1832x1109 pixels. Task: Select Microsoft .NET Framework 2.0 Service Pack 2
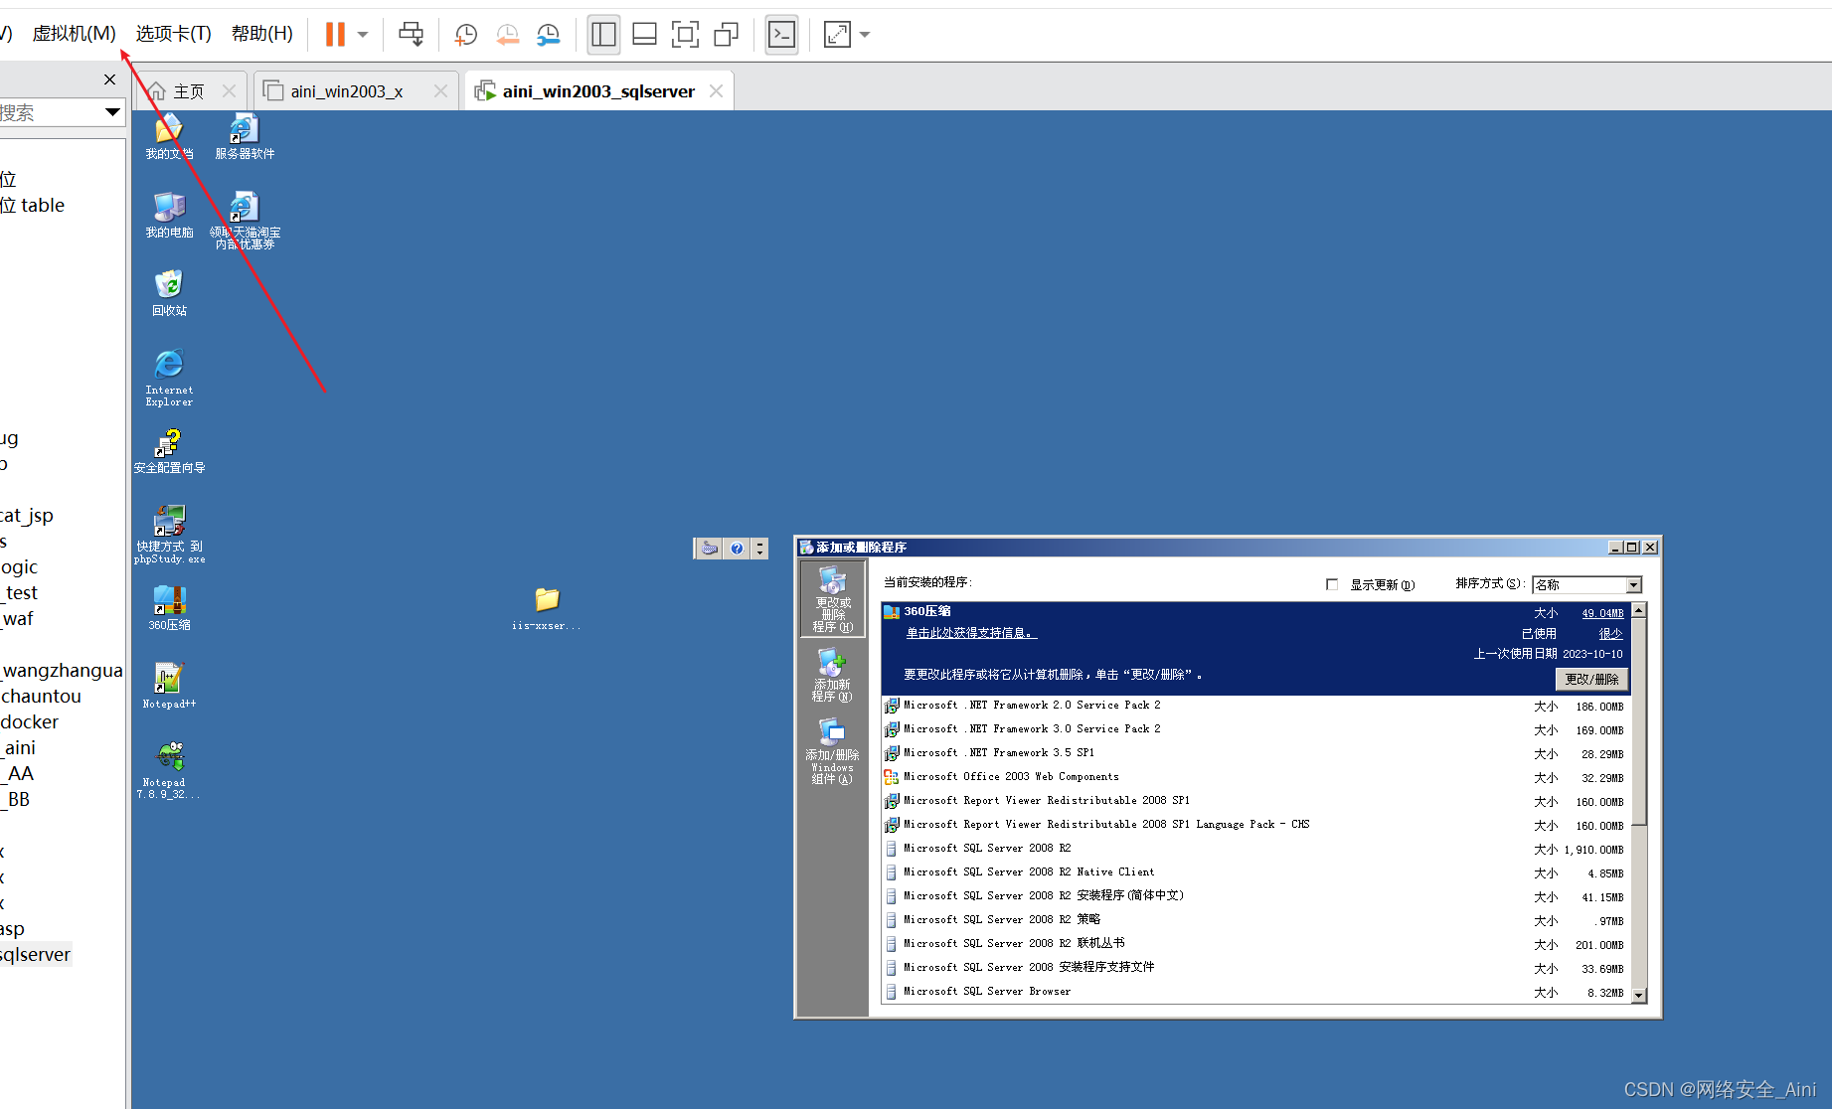tap(1256, 706)
